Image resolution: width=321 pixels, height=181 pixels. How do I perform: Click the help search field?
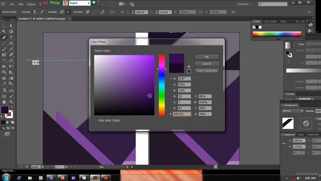click(273, 4)
